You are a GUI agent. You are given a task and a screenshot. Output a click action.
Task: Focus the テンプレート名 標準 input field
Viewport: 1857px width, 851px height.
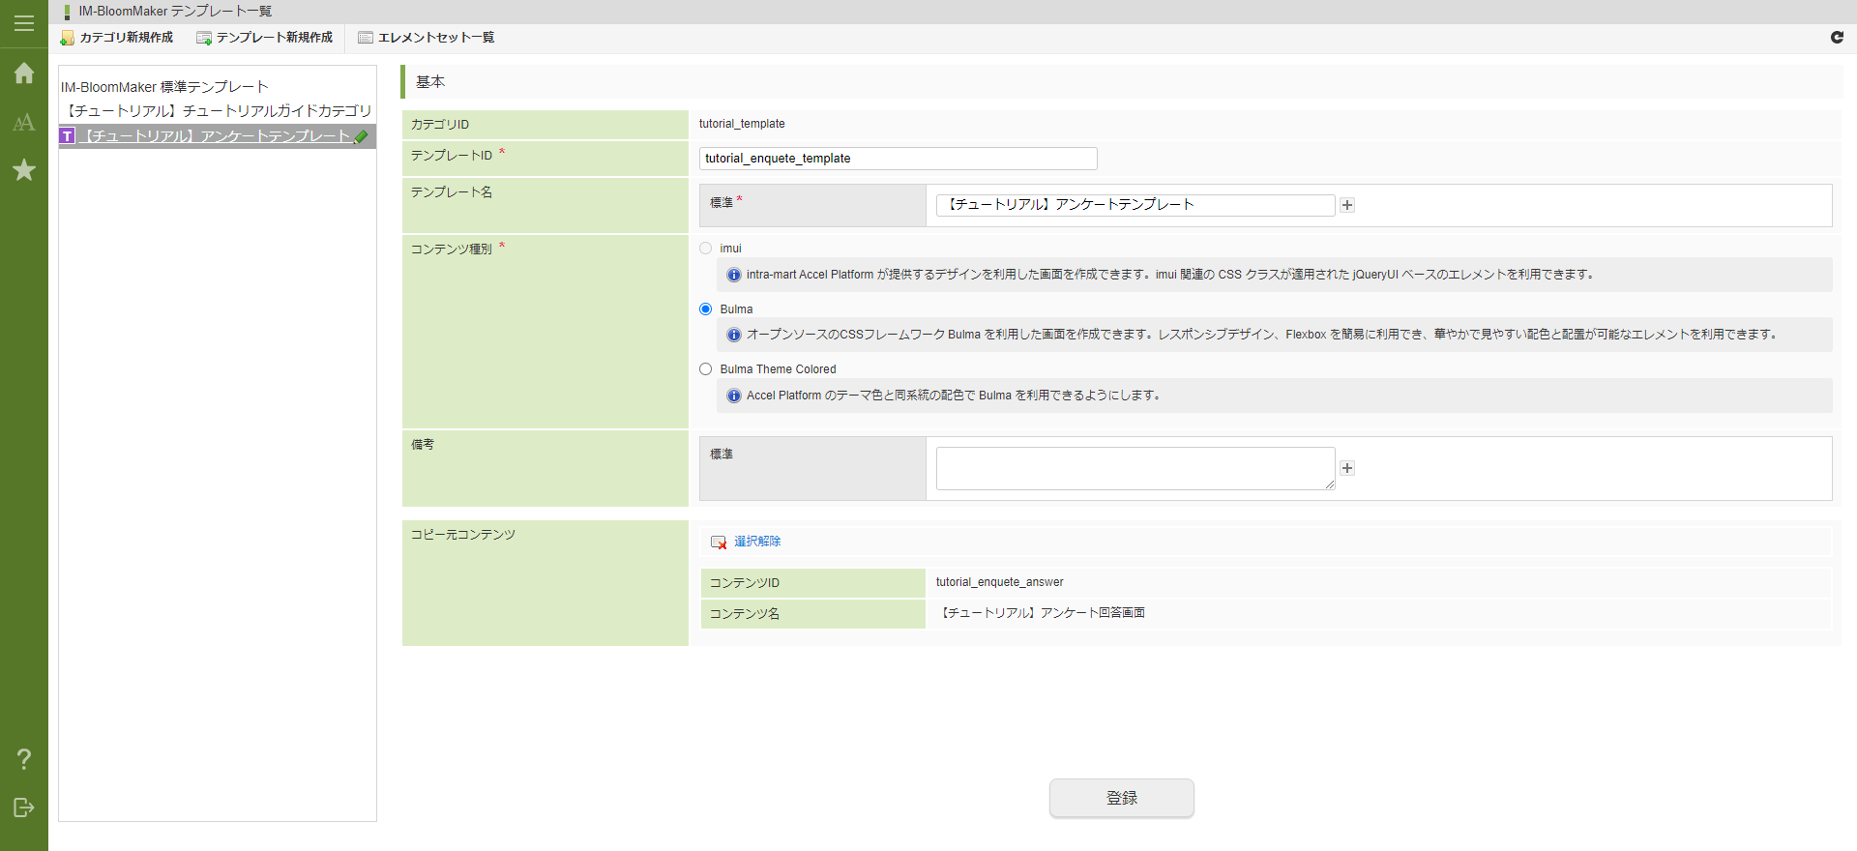tap(1135, 205)
